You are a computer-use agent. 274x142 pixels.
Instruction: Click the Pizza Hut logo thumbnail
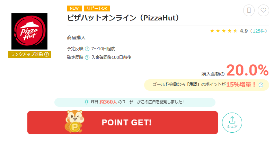tap(29, 31)
